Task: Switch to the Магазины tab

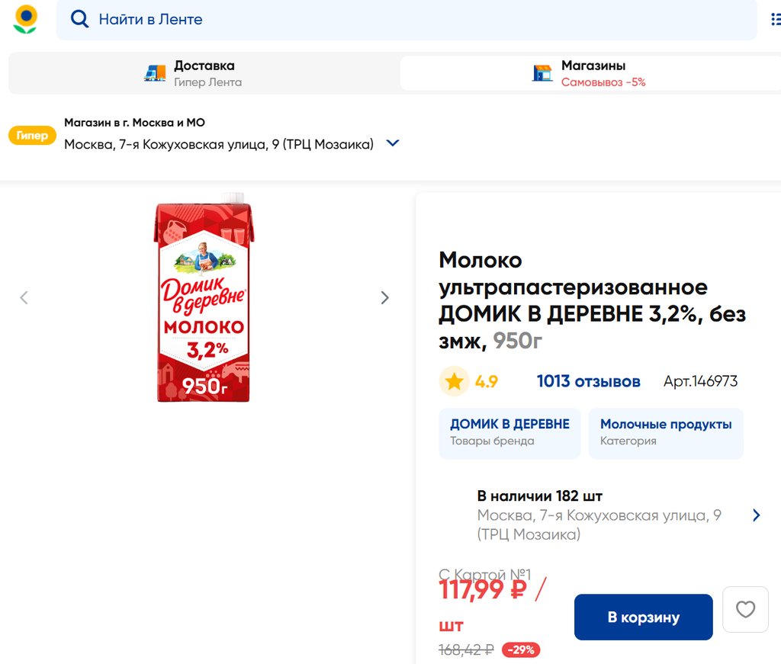Action: [x=593, y=73]
